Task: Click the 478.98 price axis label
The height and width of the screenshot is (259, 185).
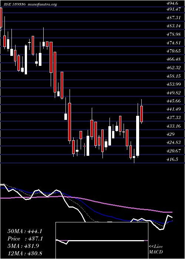Action: [x=174, y=34]
